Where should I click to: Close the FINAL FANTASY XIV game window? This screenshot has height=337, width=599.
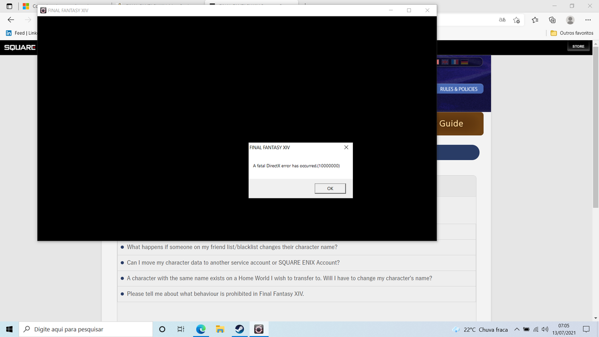pyautogui.click(x=427, y=10)
